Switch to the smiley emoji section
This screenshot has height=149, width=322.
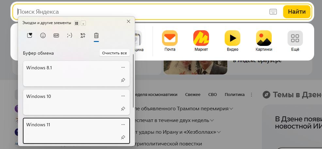point(43,35)
